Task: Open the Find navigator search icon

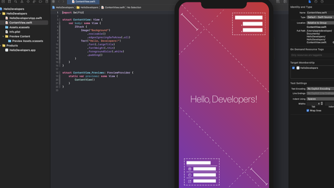Action: (x=16, y=1)
